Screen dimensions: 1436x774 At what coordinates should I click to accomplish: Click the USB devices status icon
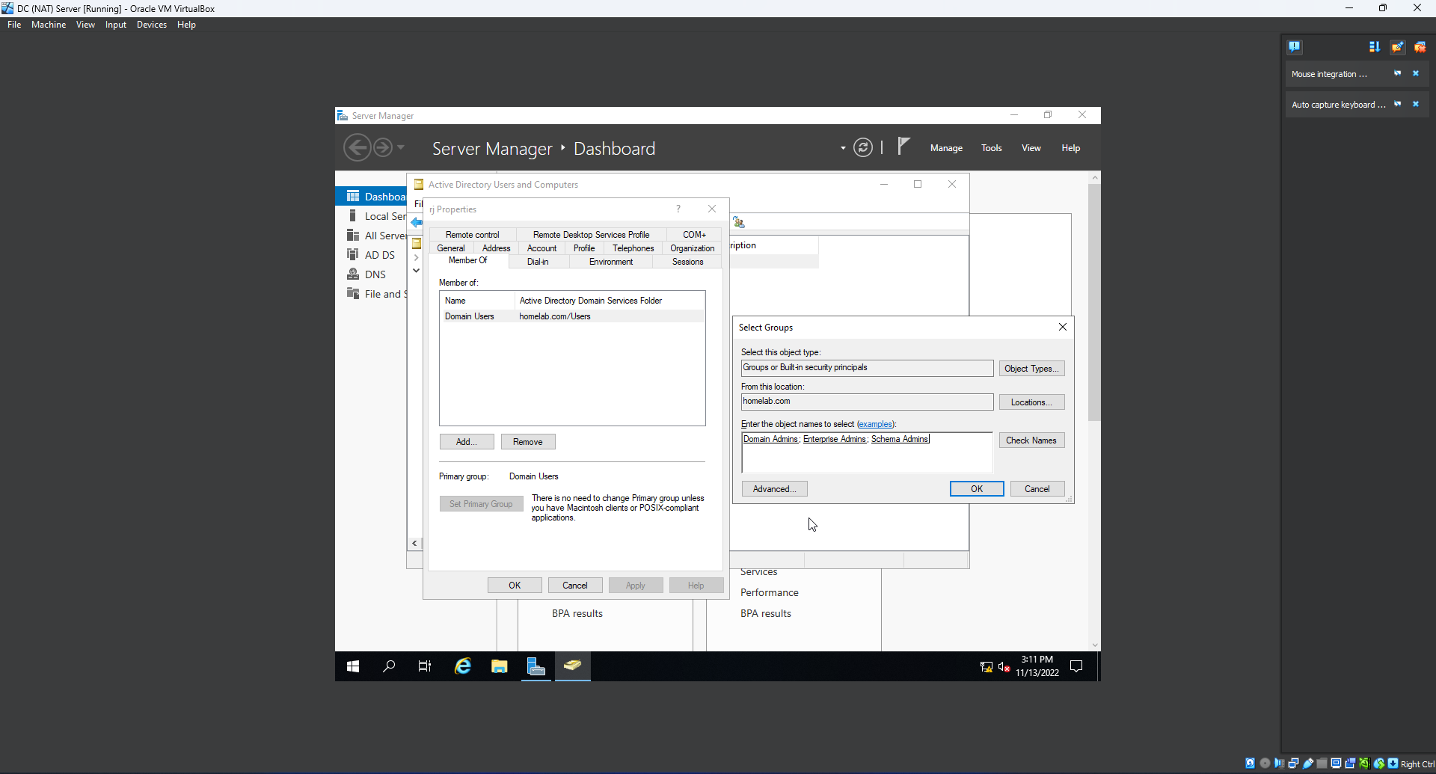tap(1308, 764)
